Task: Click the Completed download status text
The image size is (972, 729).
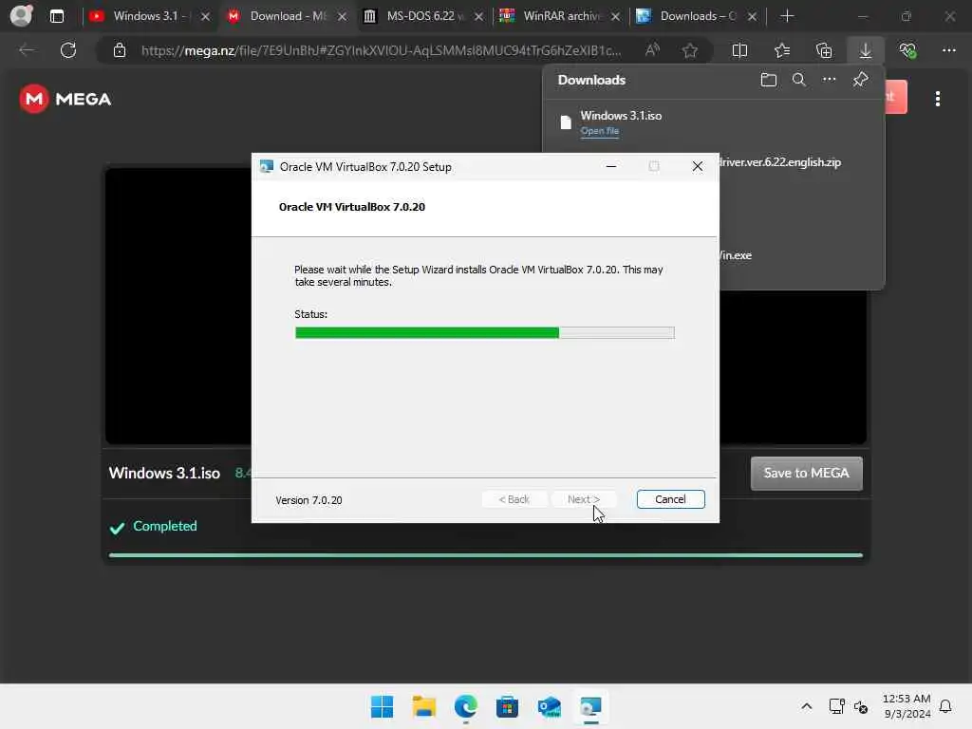Action: pos(165,526)
